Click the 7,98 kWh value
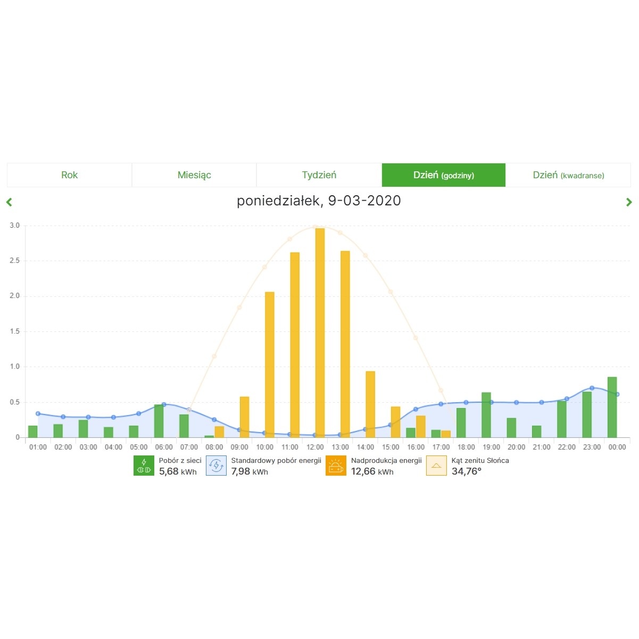This screenshot has width=639, height=639. [250, 471]
